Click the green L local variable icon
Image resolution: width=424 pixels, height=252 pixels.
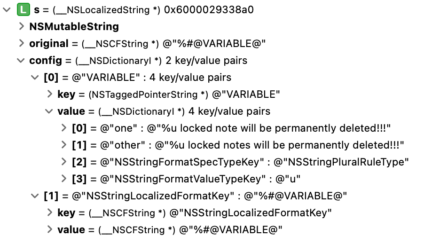pos(23,10)
